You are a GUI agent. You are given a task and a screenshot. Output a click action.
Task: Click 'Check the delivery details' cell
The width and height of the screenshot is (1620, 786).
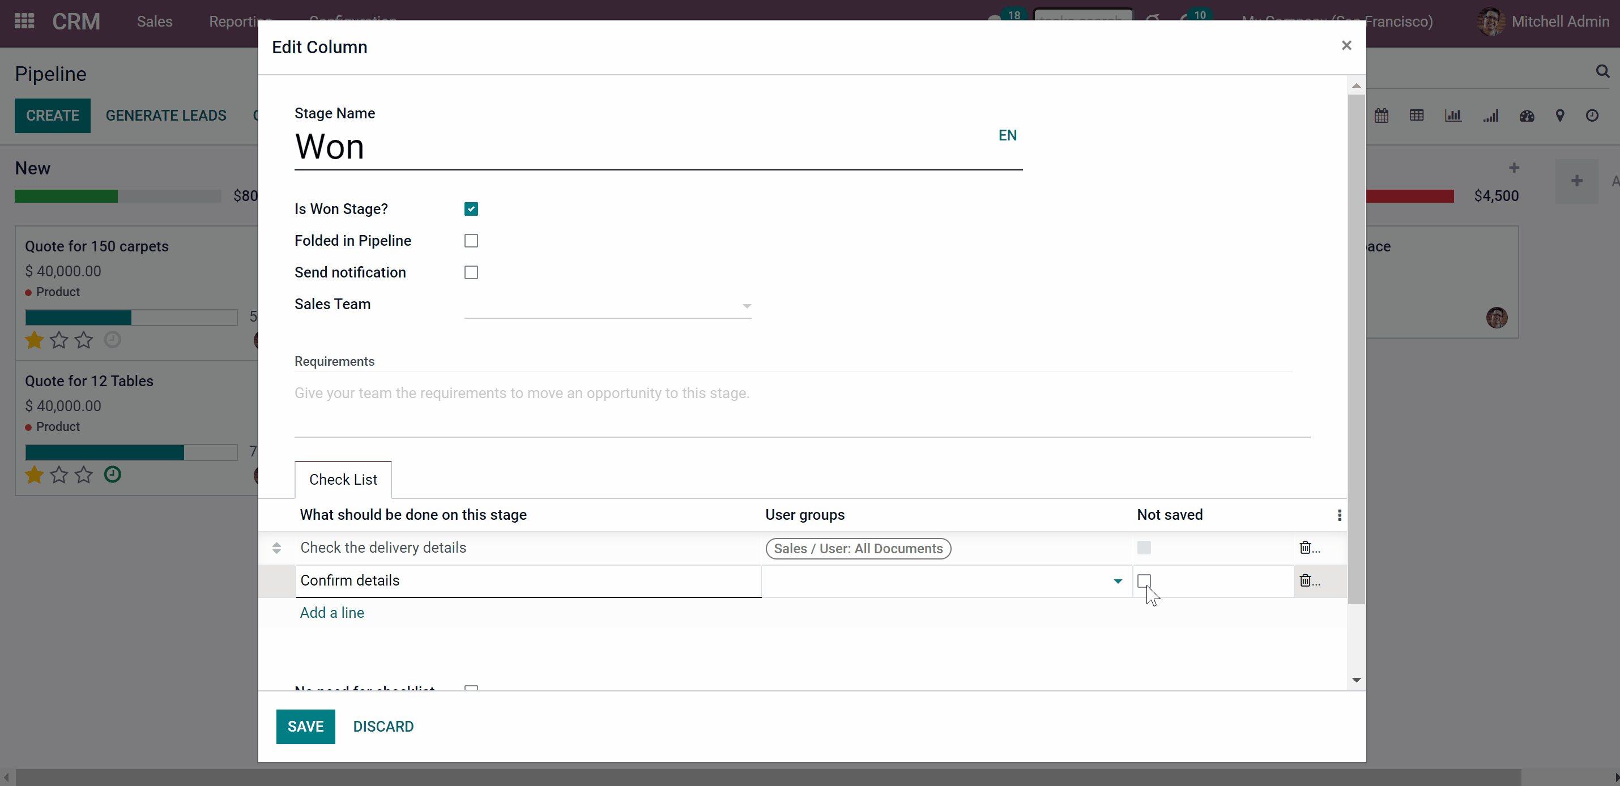528,548
